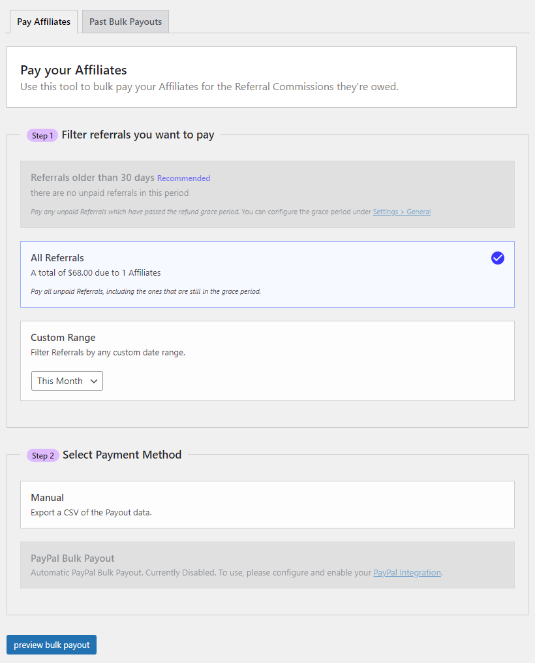Click the Select Payment Method section header
The width and height of the screenshot is (535, 663).
click(x=122, y=455)
